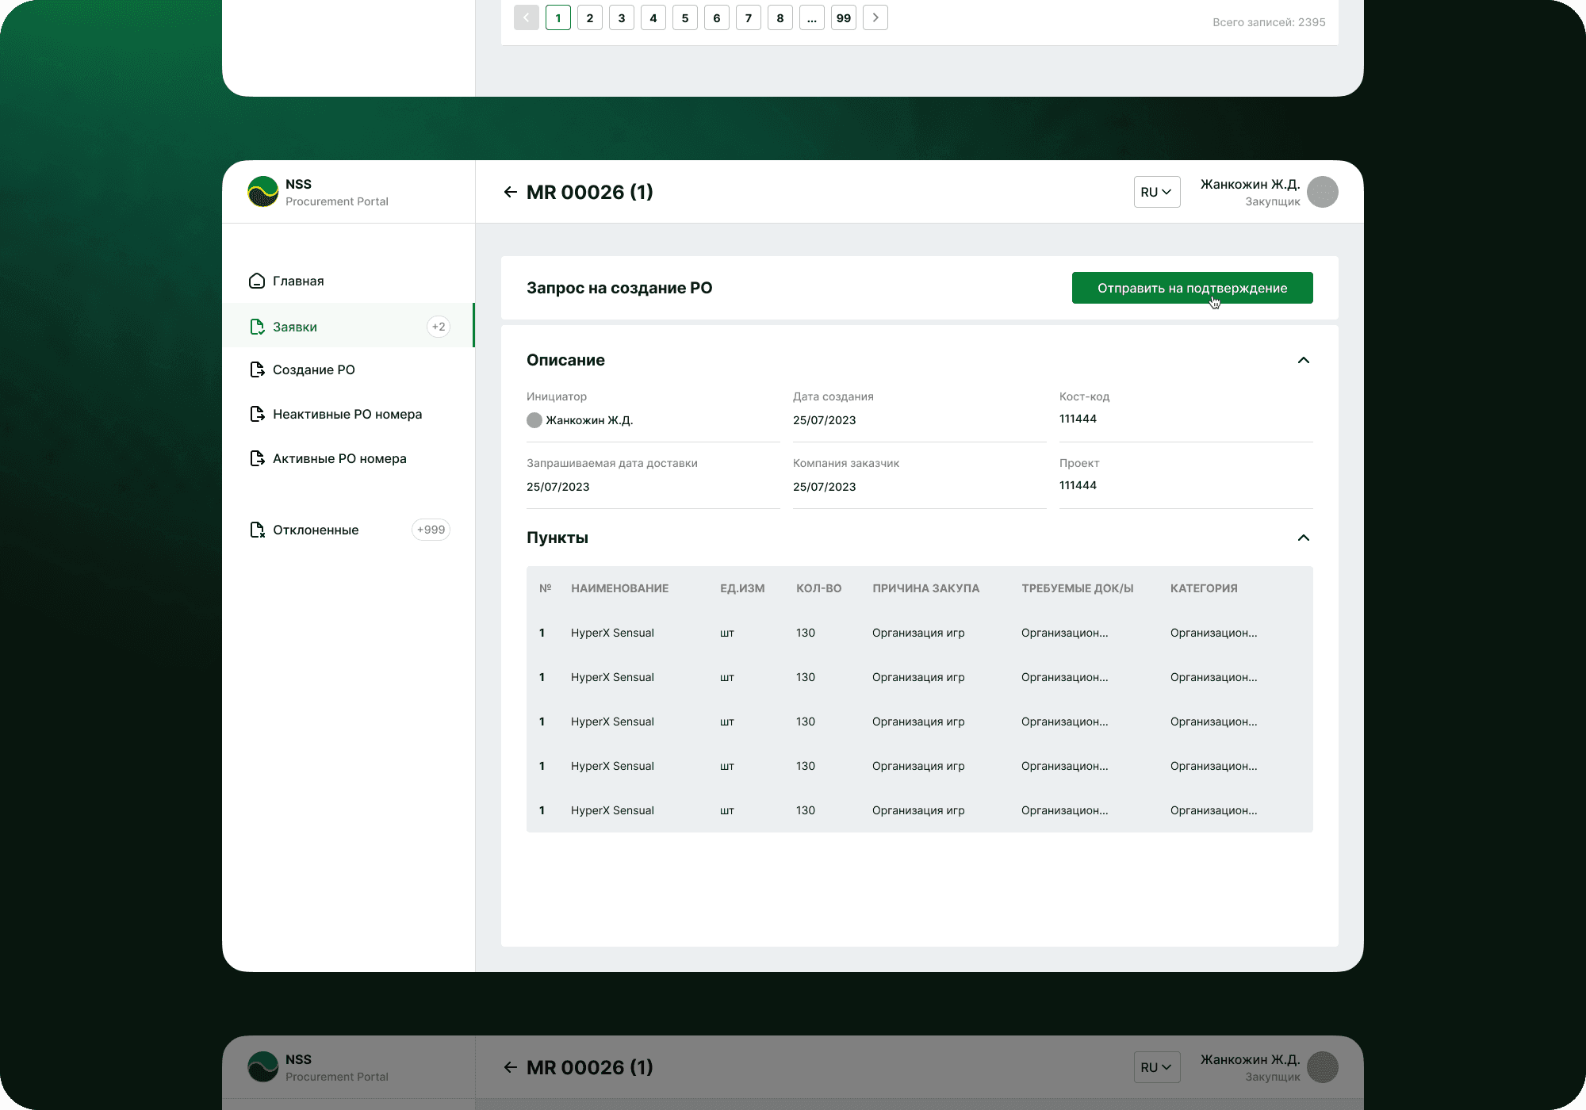This screenshot has width=1586, height=1110.
Task: Click the Заявки document icon in sidebar
Action: [257, 327]
